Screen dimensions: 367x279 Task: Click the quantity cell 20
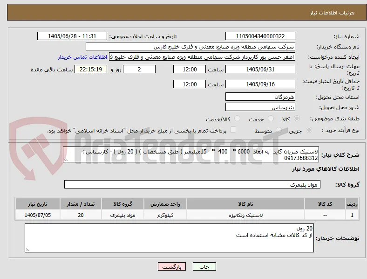[81, 215]
